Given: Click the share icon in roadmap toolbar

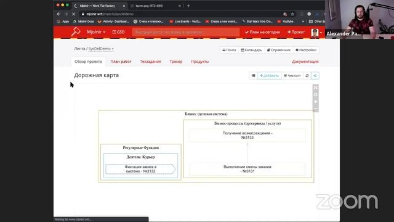Looking at the screenshot, I should pos(315,75).
